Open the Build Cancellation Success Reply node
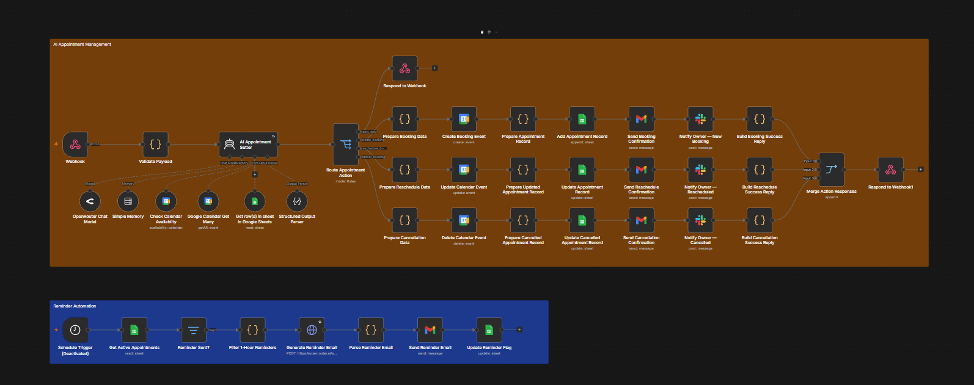This screenshot has width=974, height=385. click(x=760, y=221)
